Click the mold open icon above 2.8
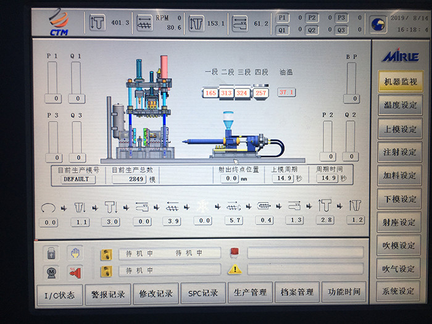 coord(325,206)
